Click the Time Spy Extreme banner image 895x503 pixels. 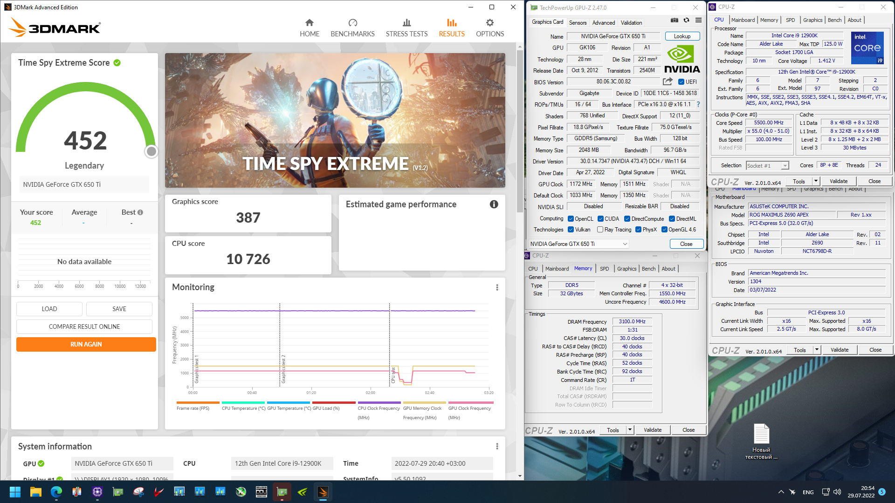(335, 120)
